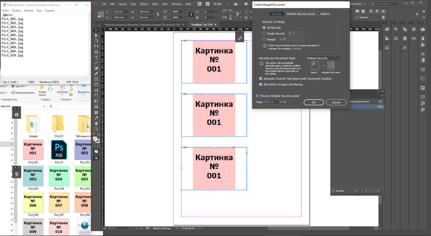The height and width of the screenshot is (236, 431).
Task: Open the [Basic] (working) preflight profile dropdown
Action: (x=176, y=228)
